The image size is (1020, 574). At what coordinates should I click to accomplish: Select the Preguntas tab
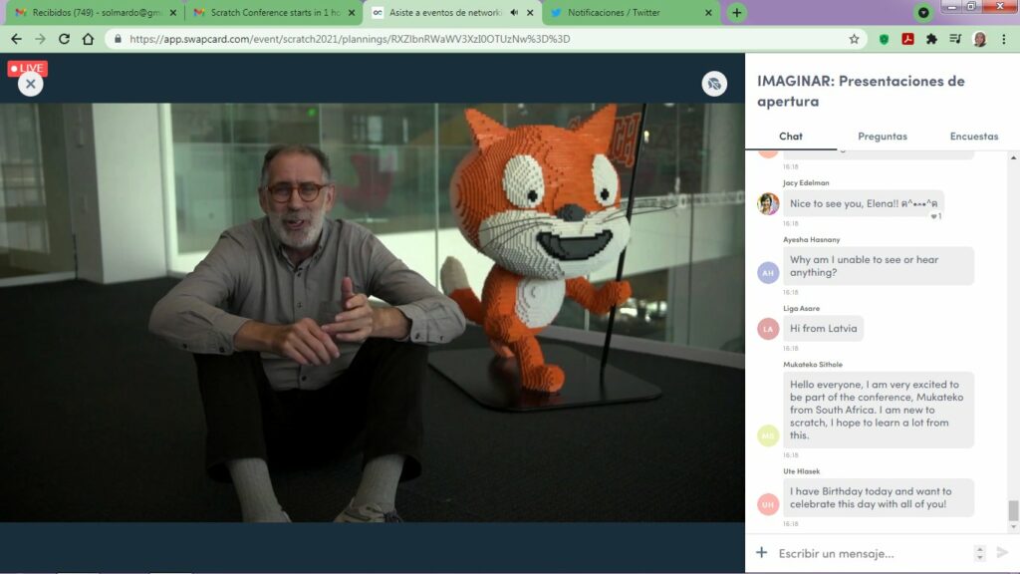pyautogui.click(x=883, y=136)
